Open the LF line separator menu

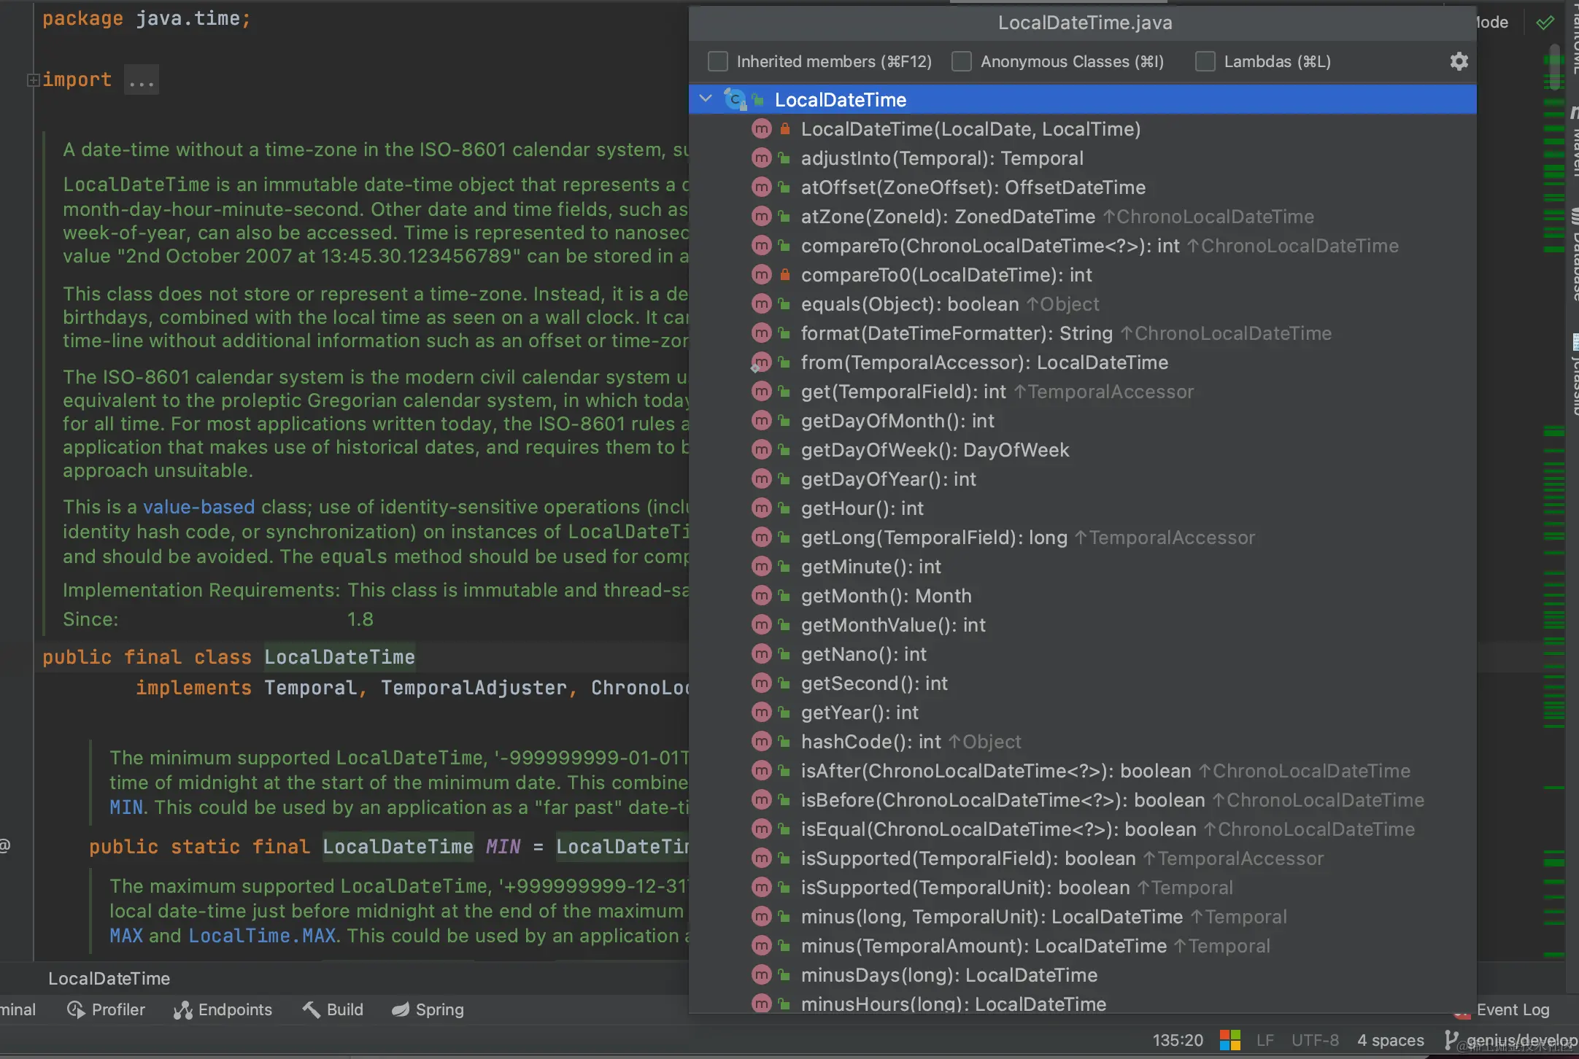(x=1266, y=1039)
